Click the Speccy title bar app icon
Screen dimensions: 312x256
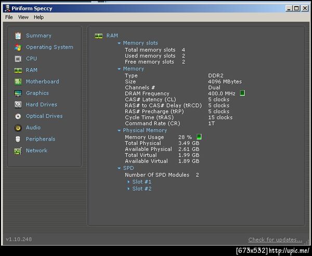tap(8, 8)
